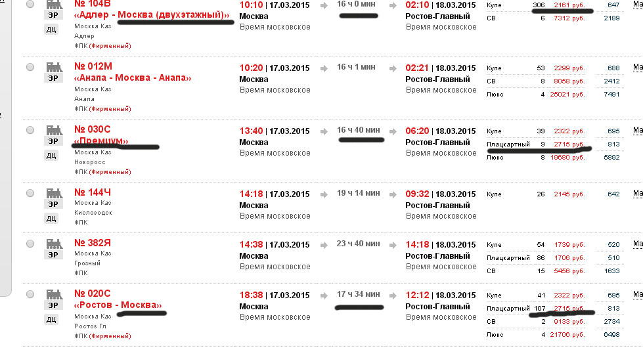
Task: Choose radio button for train № 144Ч
Action: [30, 193]
